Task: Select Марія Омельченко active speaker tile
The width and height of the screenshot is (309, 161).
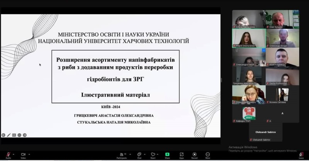Action: point(249,38)
